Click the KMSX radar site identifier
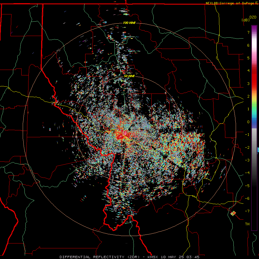The height and width of the screenshot is (259, 259). pos(153,257)
